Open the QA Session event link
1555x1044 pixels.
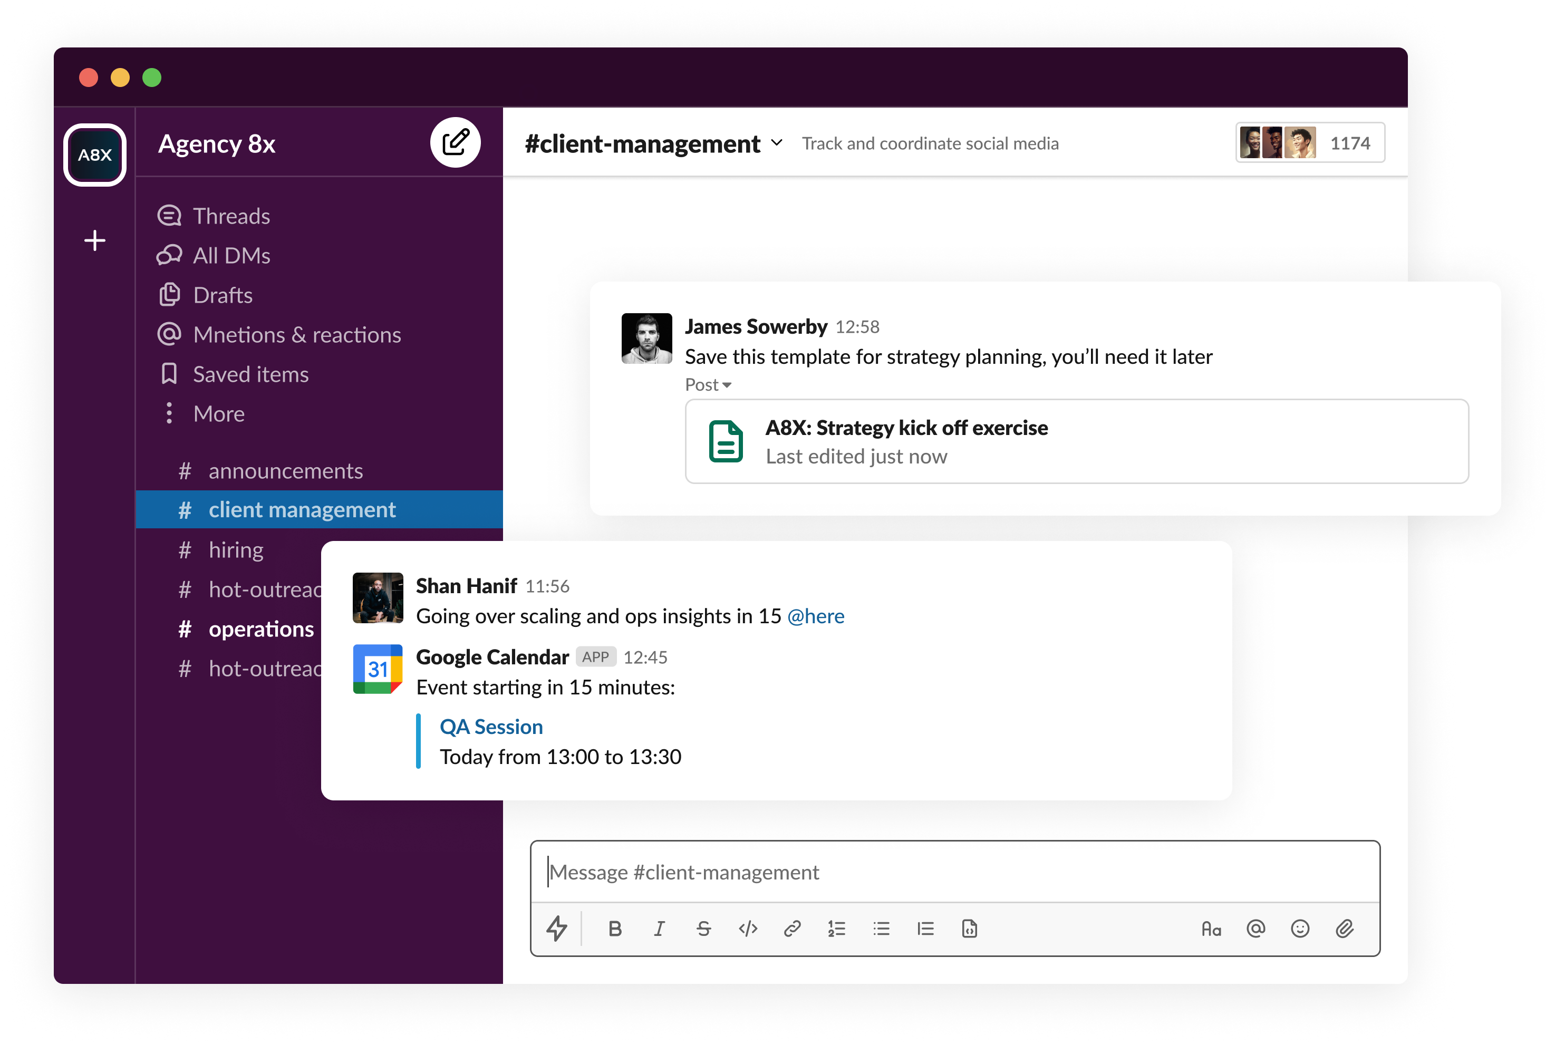491,727
